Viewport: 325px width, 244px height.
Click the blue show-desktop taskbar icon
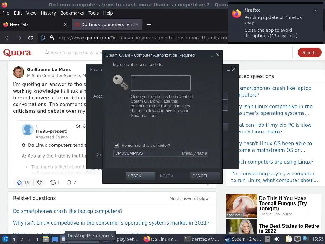pos(55,239)
